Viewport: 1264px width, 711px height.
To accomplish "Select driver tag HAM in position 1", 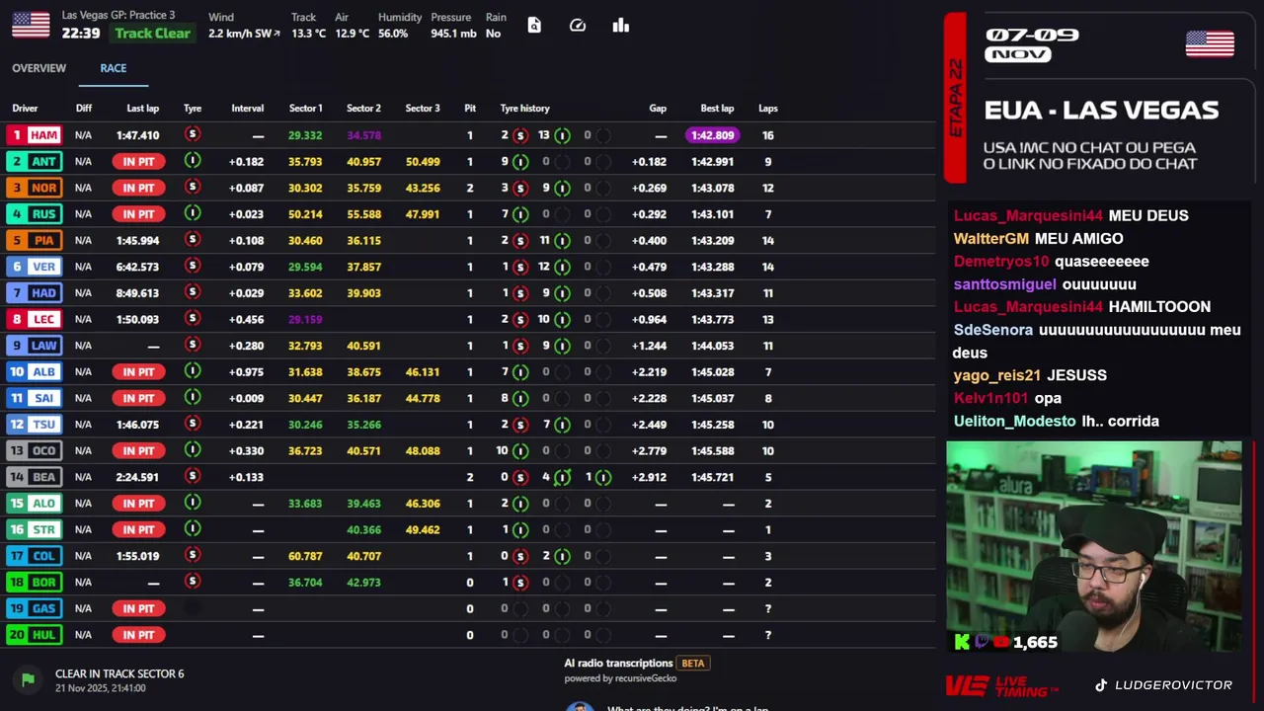I will [34, 134].
